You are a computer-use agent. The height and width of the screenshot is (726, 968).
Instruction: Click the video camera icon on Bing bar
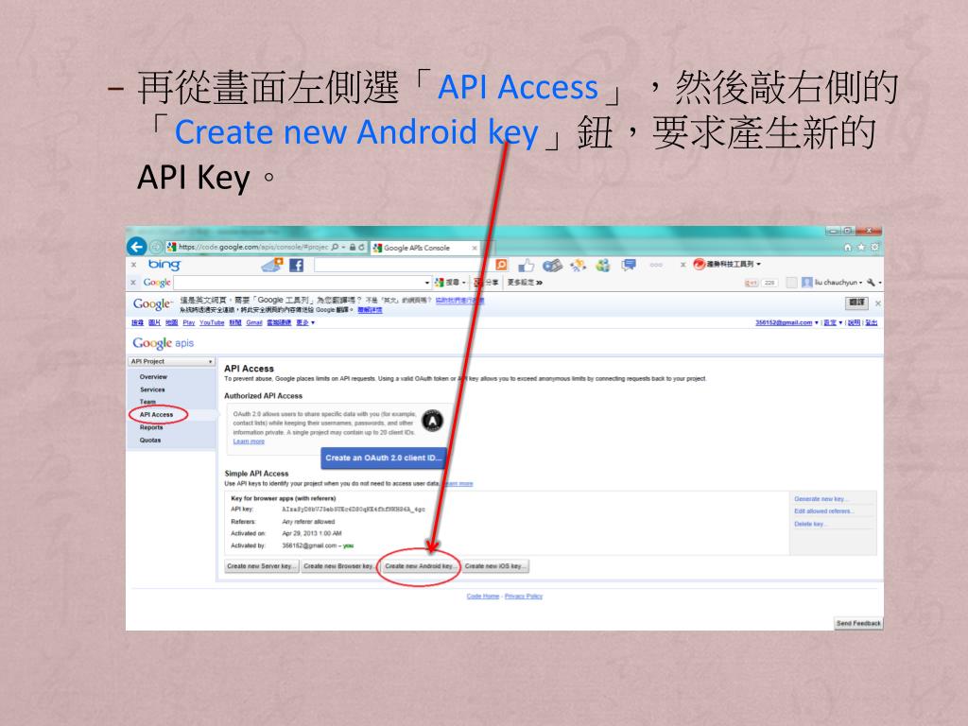552,266
